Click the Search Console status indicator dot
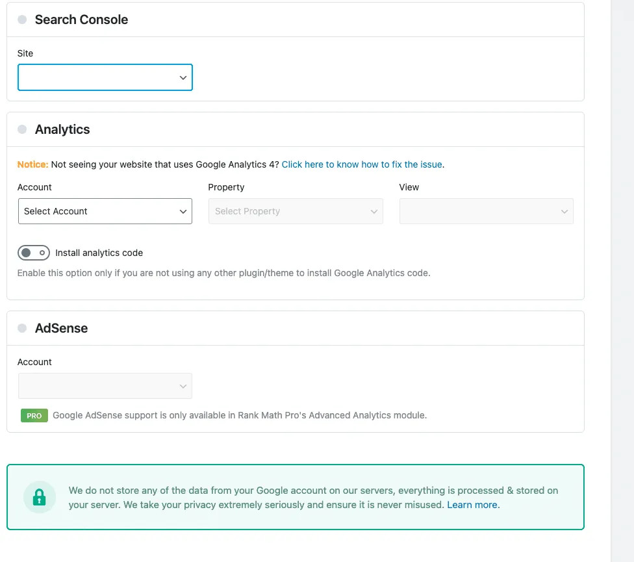 tap(21, 19)
